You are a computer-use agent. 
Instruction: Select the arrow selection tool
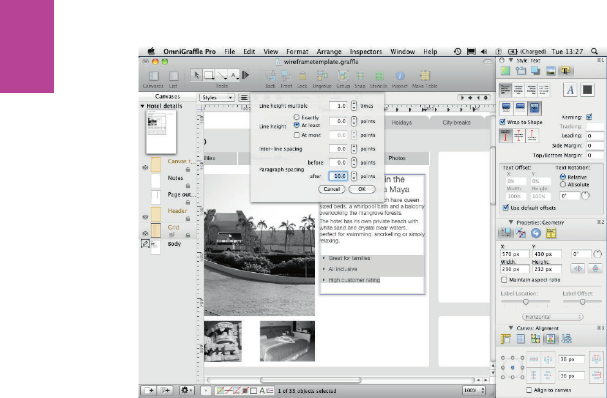coord(197,75)
